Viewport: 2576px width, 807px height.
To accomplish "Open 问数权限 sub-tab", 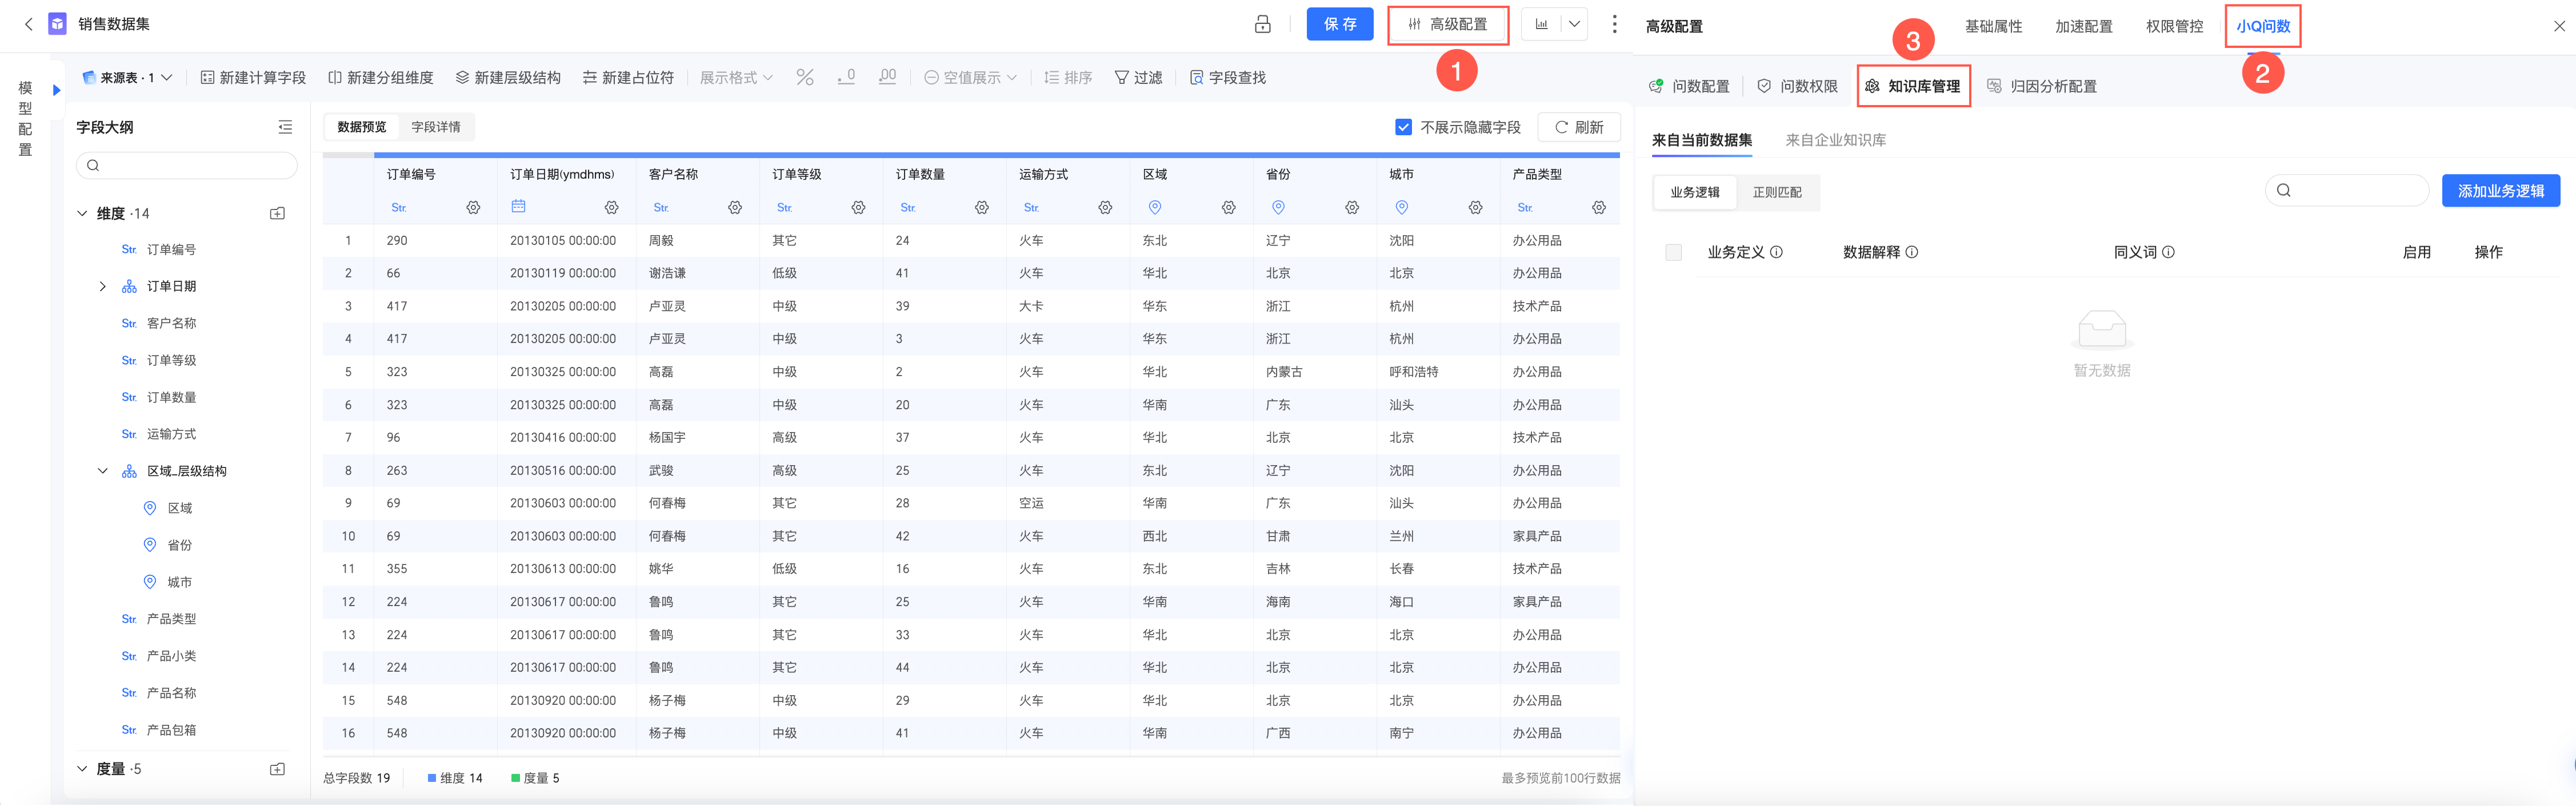I will click(x=1798, y=86).
